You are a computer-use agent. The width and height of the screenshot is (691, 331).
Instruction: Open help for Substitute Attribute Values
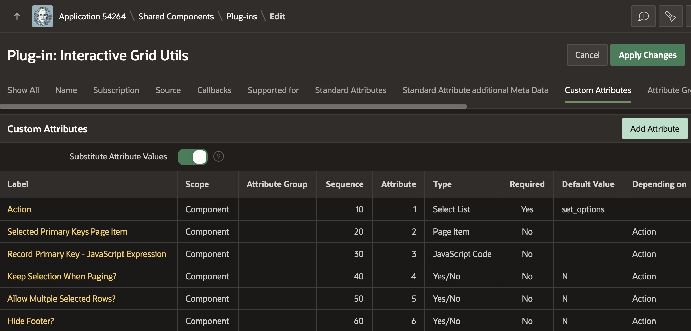pyautogui.click(x=219, y=157)
